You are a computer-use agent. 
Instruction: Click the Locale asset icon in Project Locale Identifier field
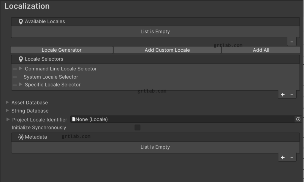click(72, 119)
